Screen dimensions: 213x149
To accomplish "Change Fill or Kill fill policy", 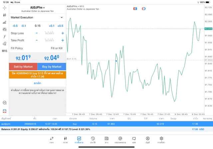I will [57, 48].
